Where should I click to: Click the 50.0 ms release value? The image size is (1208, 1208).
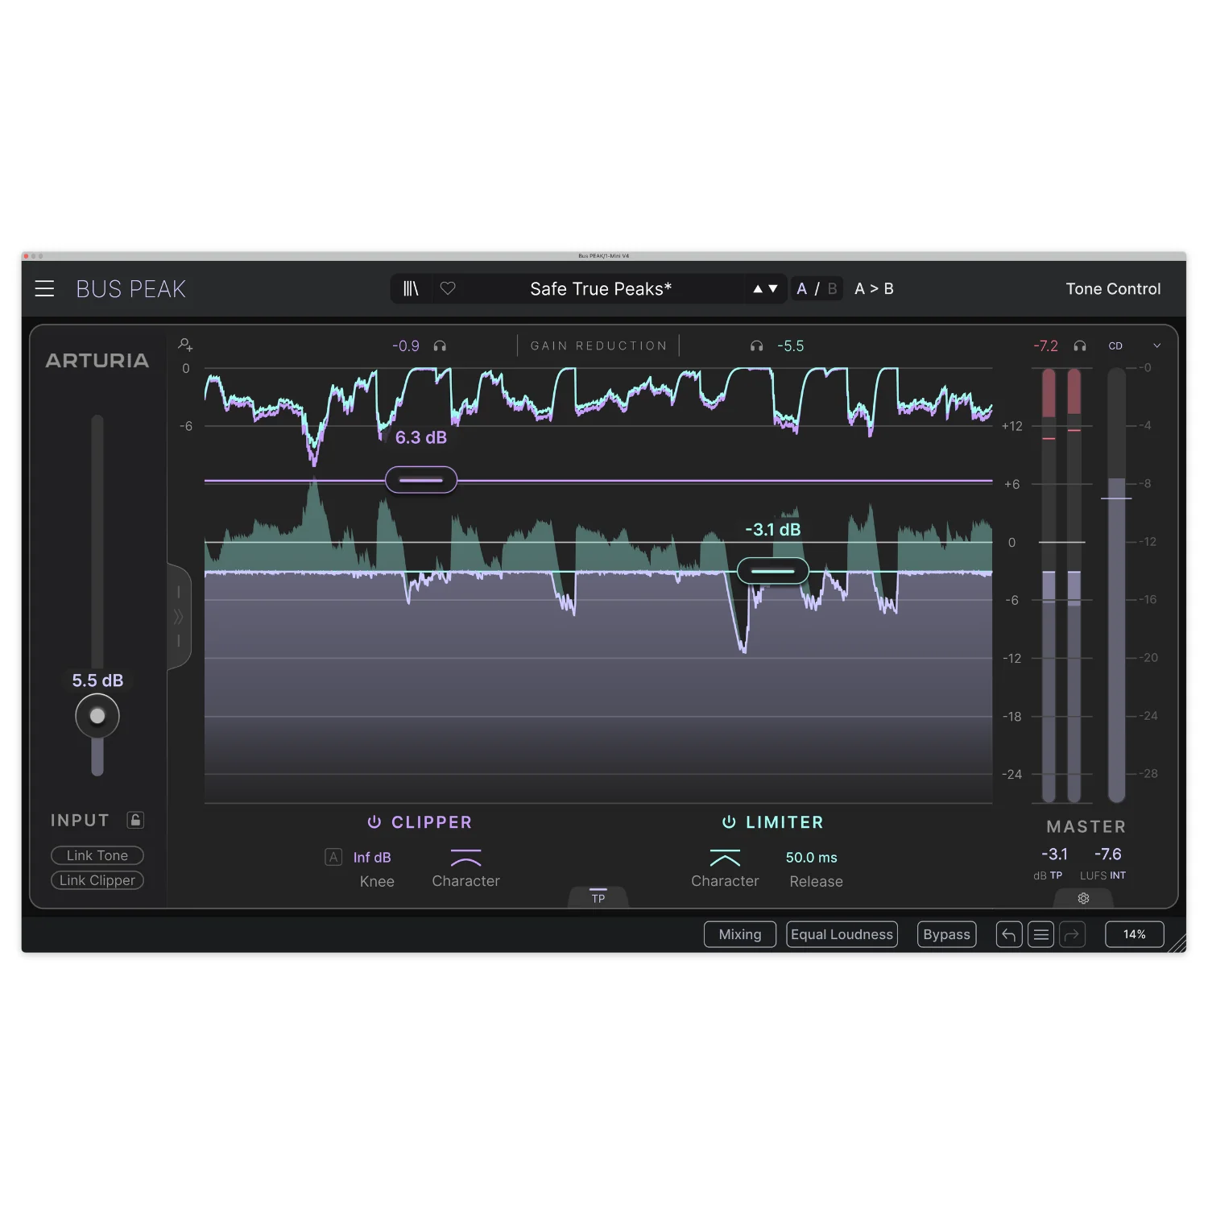click(811, 858)
